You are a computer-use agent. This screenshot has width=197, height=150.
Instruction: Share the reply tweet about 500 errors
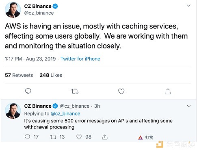coord(104,137)
